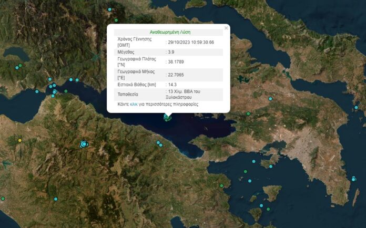Click the epicenter marker cluster beneath the popup pointer
The image size is (366, 228).
pos(167,118)
